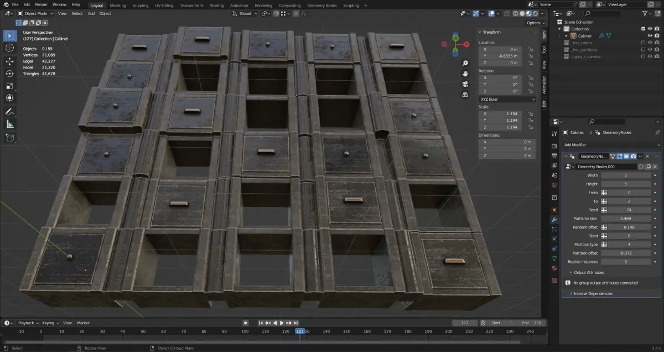Image resolution: width=664 pixels, height=352 pixels.
Task: Click the Partisnio Size value slider
Action: click(625, 219)
